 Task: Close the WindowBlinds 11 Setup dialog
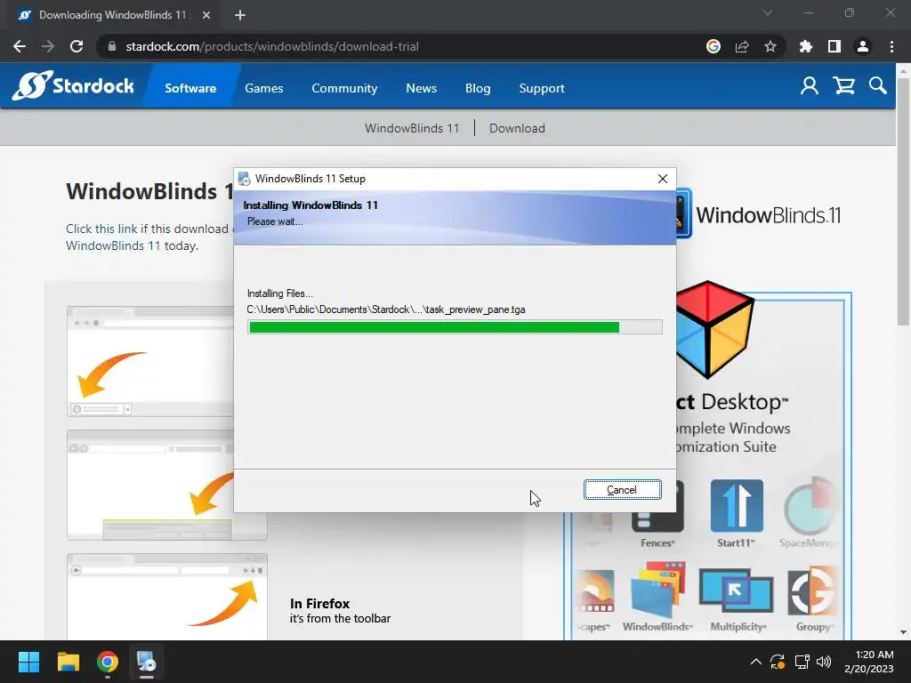662,178
